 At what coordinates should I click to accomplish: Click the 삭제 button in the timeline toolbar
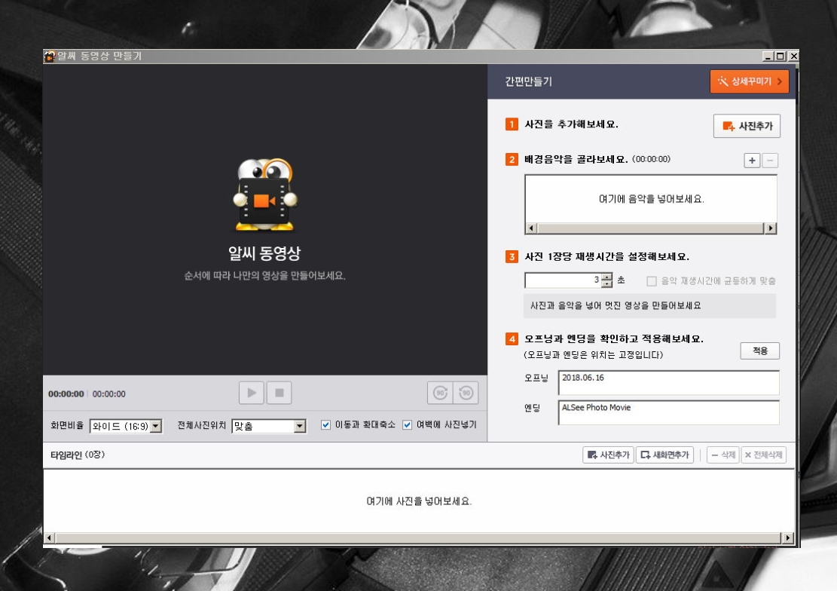723,455
